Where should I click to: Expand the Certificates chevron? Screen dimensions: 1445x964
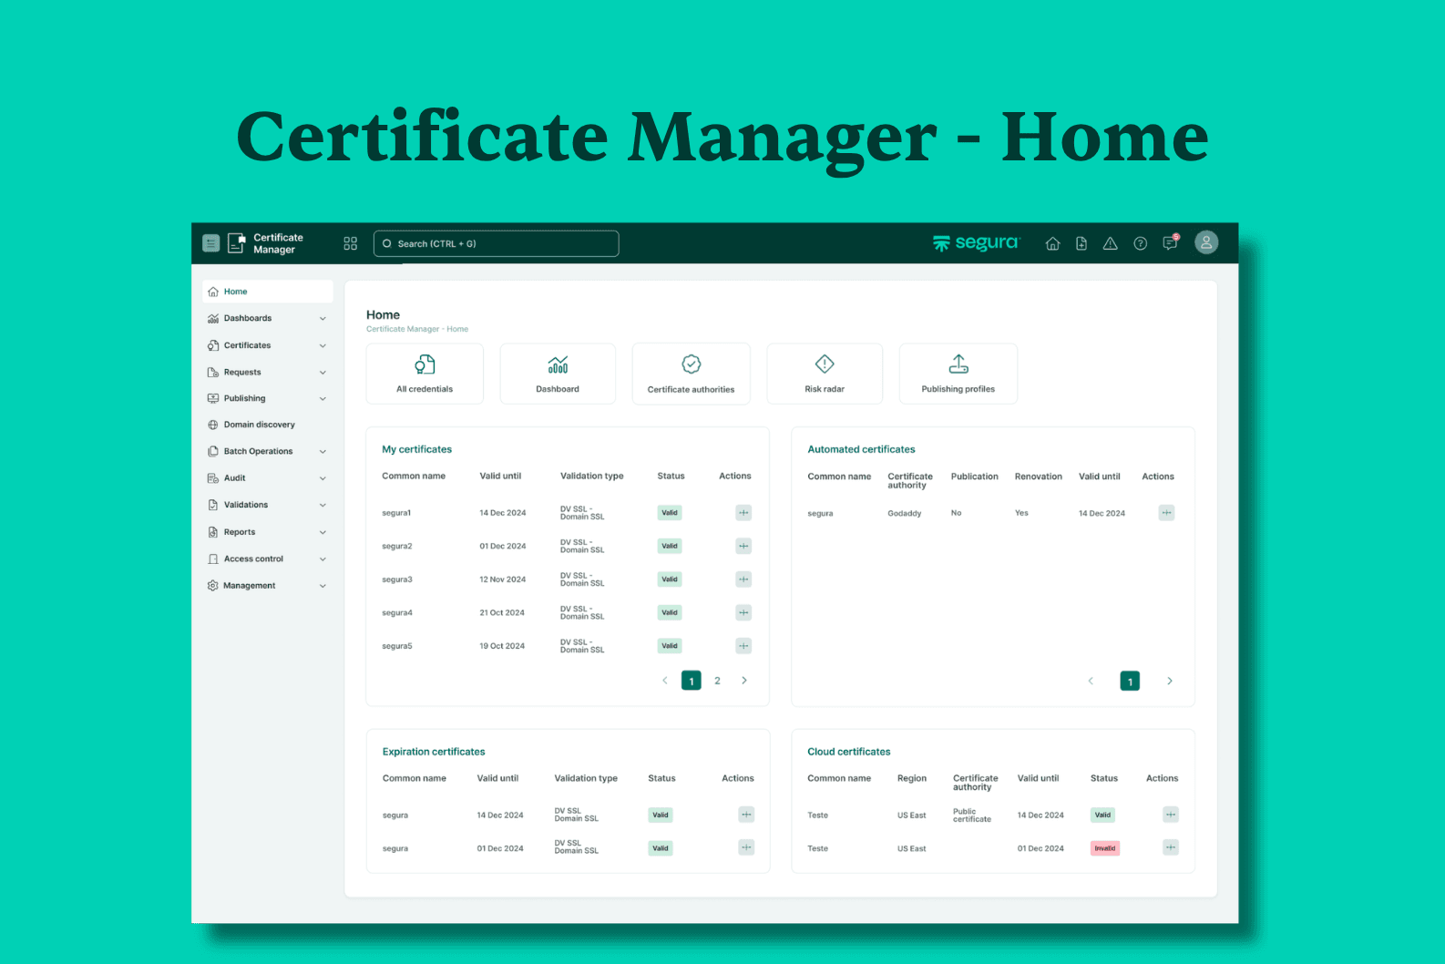coord(323,346)
